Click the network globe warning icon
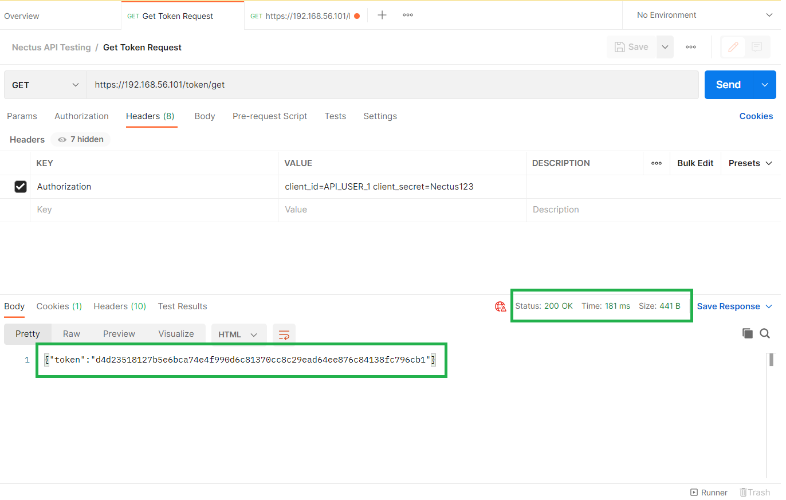Viewport: 786px width, 500px height. click(501, 306)
